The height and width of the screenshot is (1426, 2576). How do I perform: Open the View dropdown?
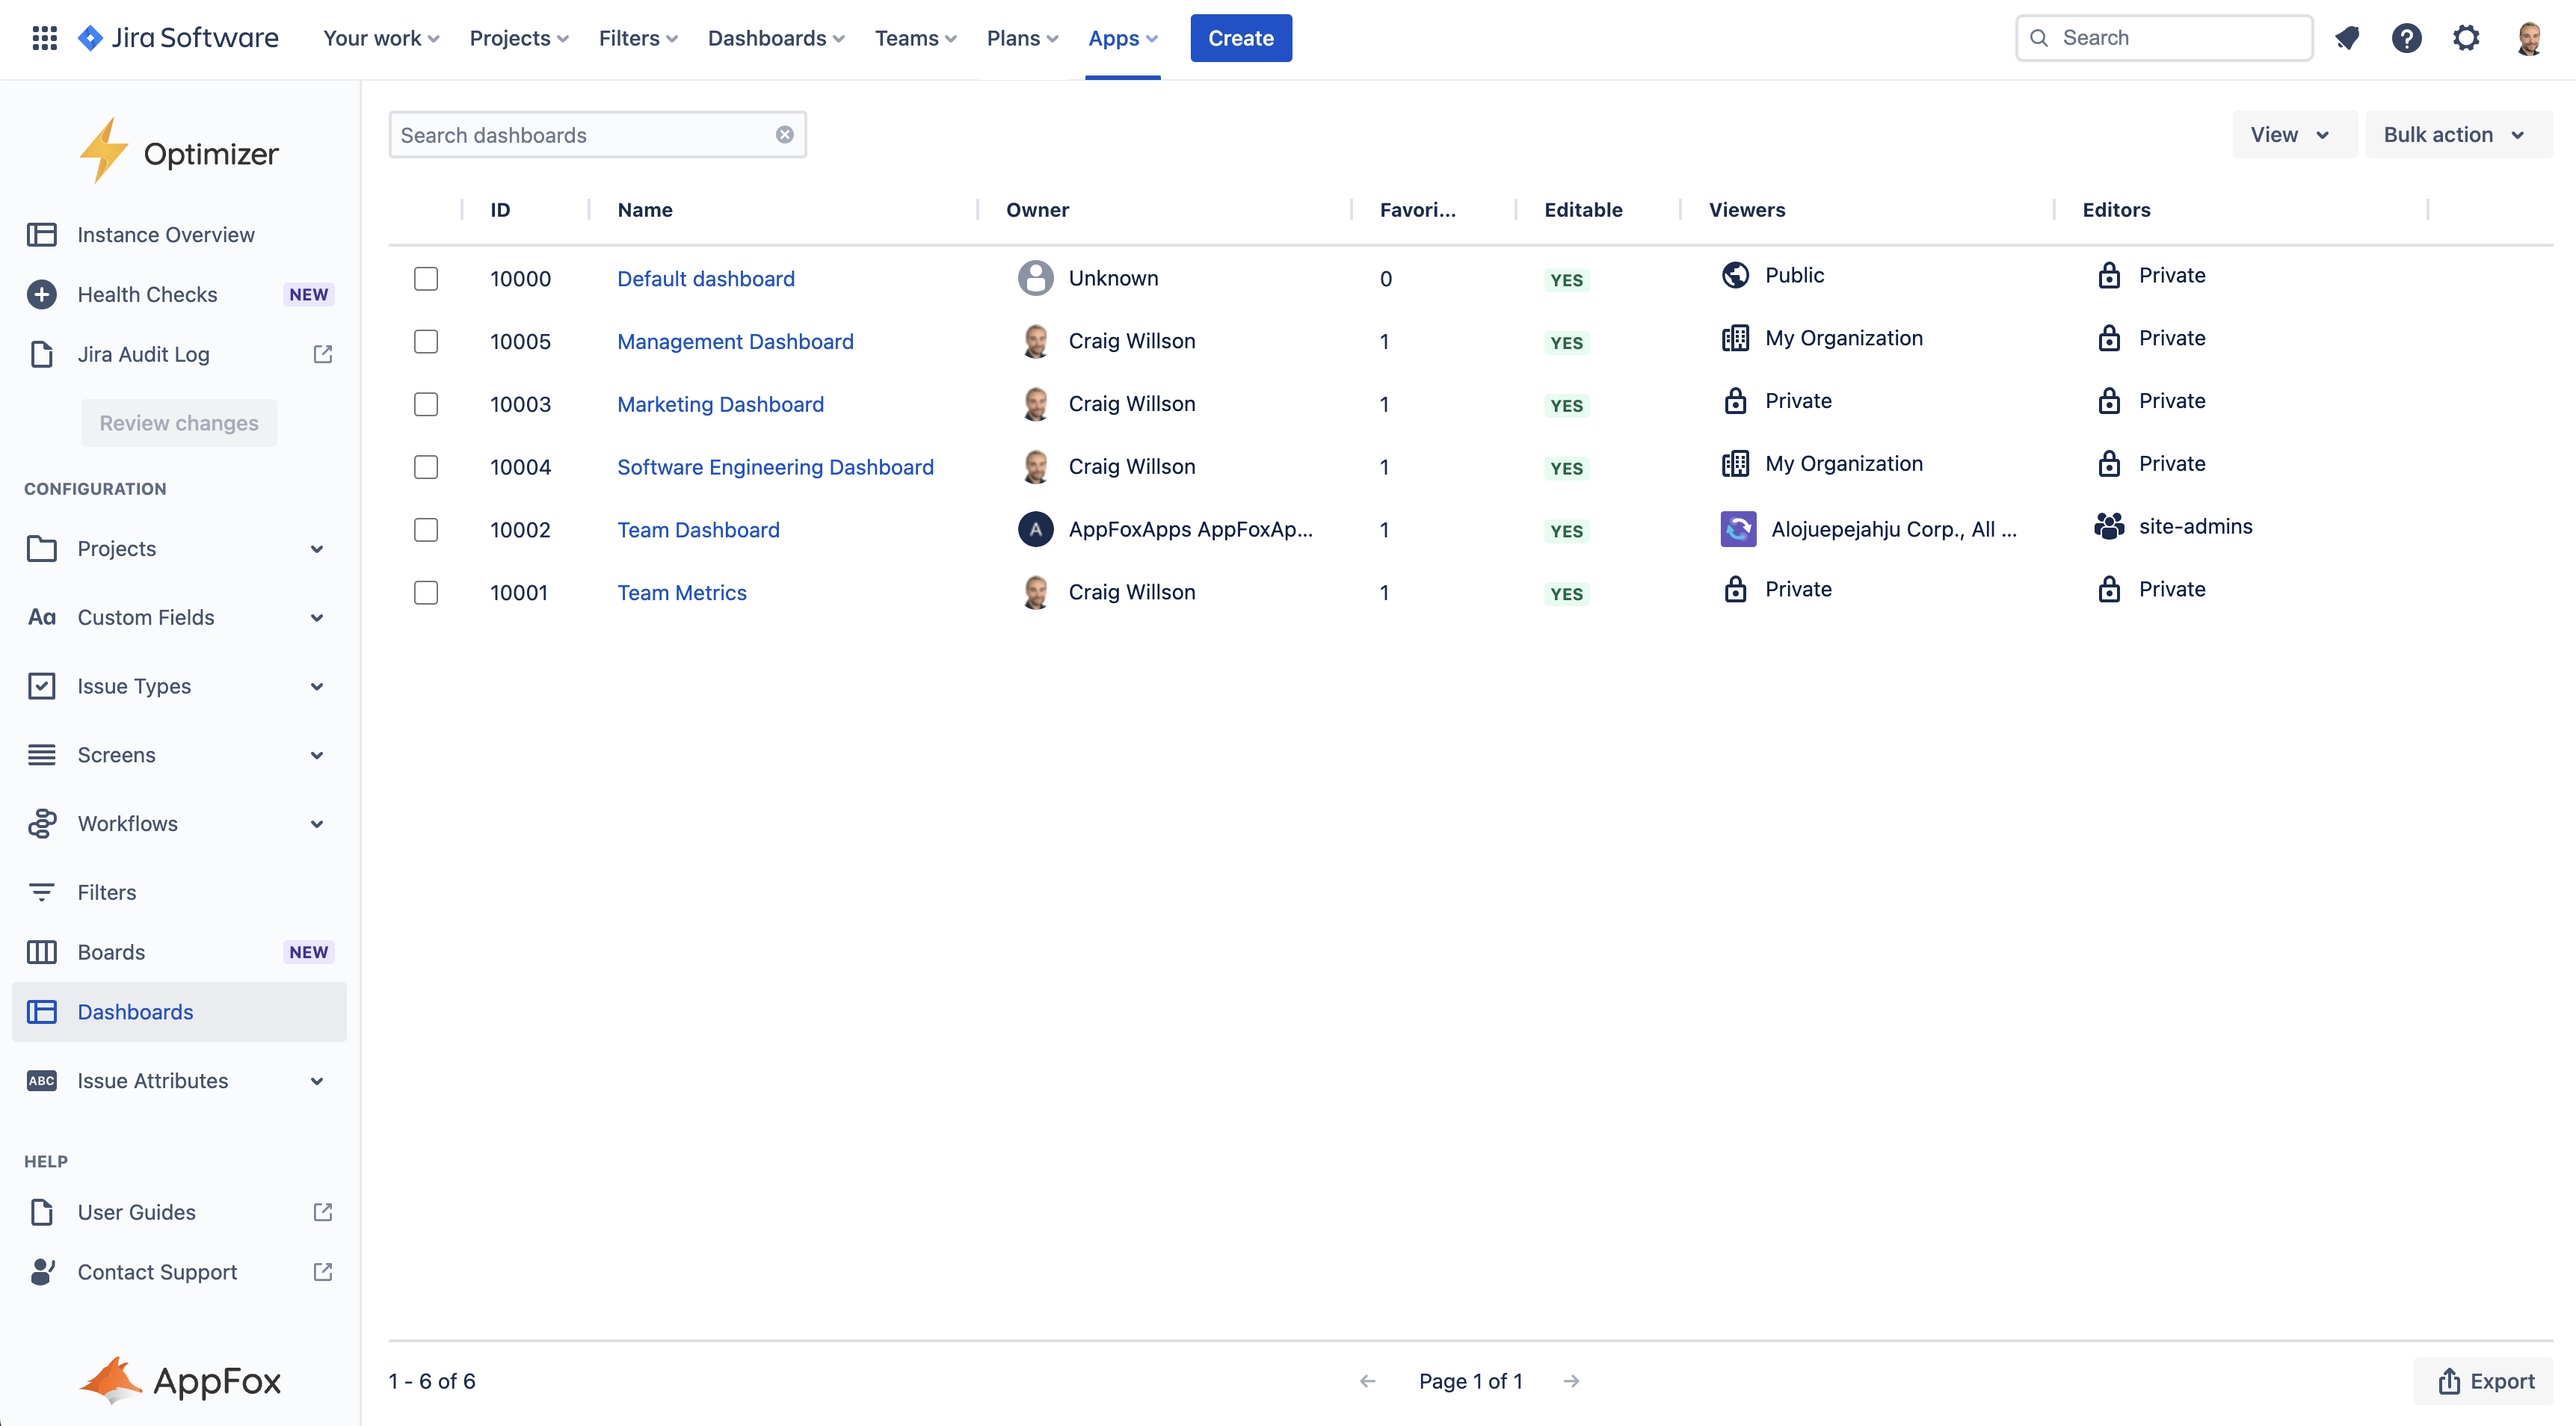tap(2293, 133)
